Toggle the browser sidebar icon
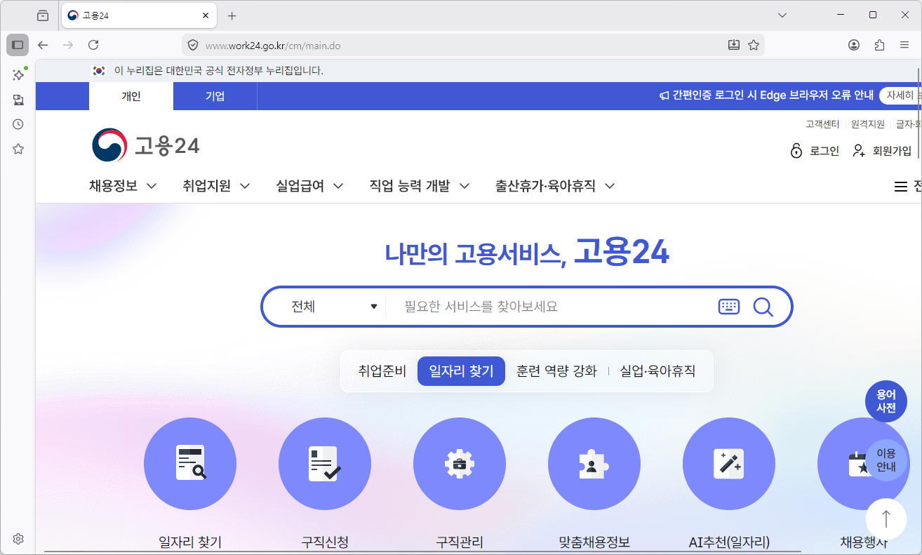This screenshot has width=922, height=555. point(18,45)
